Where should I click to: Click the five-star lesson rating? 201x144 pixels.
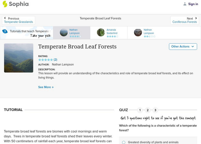pyautogui.click(x=45, y=60)
